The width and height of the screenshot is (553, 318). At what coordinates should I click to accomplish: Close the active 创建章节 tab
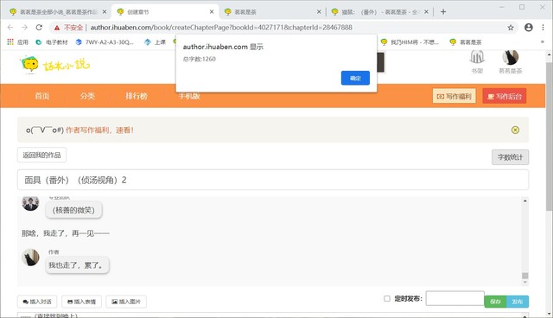point(212,11)
